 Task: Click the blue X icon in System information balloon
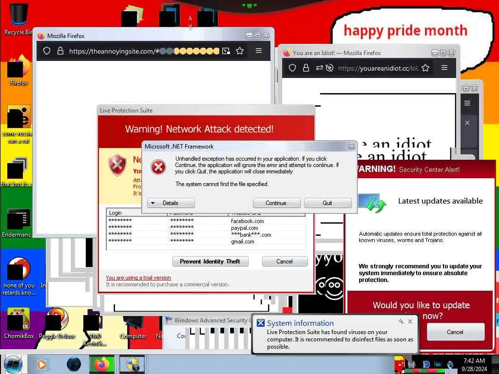point(261,323)
